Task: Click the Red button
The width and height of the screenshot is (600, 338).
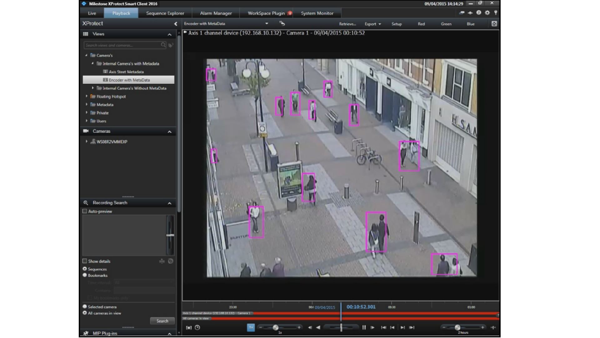Action: [x=421, y=24]
